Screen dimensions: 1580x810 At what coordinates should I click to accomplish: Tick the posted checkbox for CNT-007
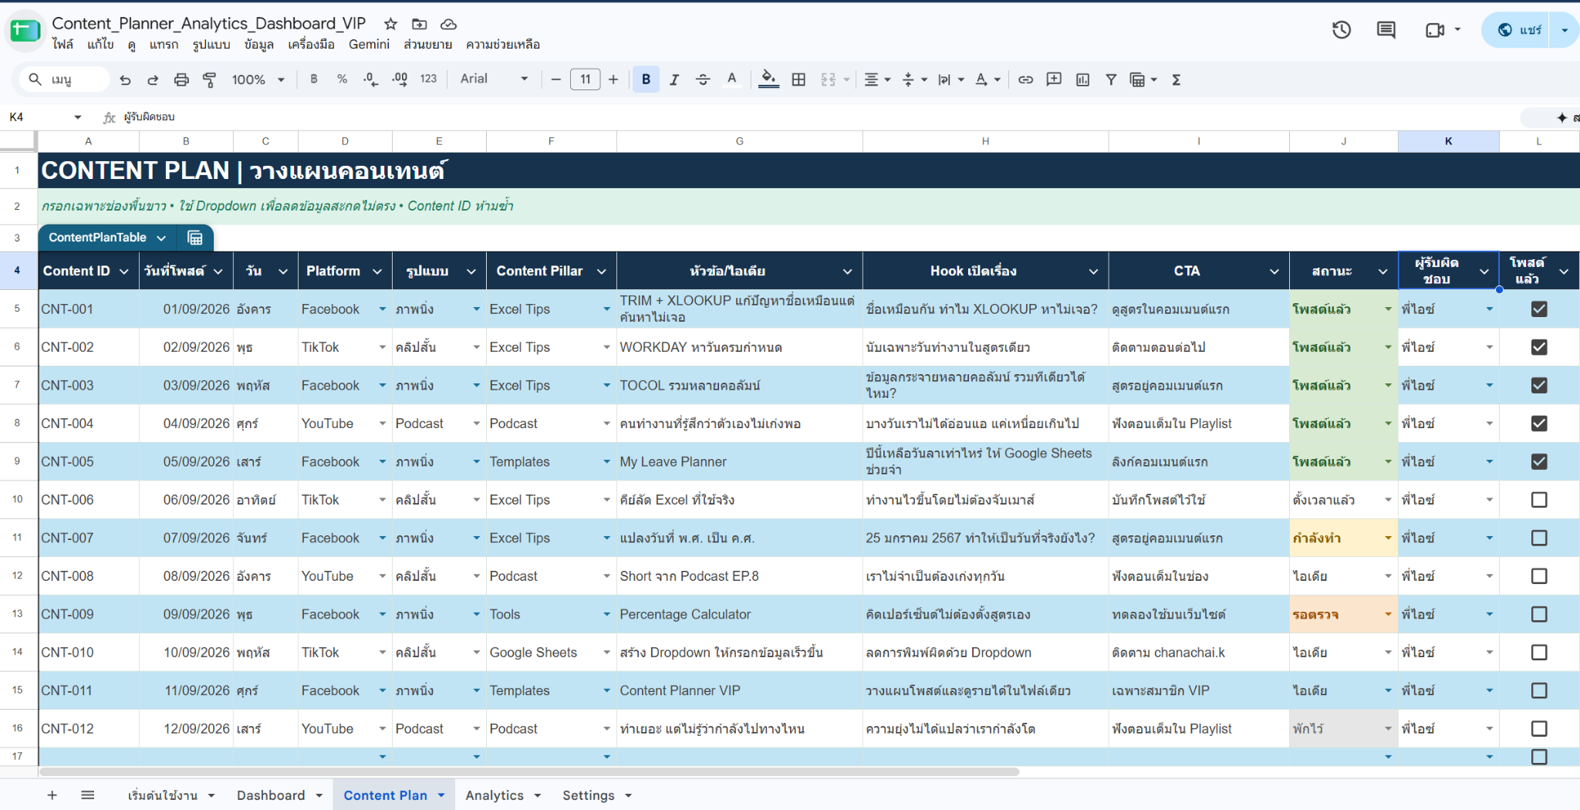click(x=1539, y=538)
